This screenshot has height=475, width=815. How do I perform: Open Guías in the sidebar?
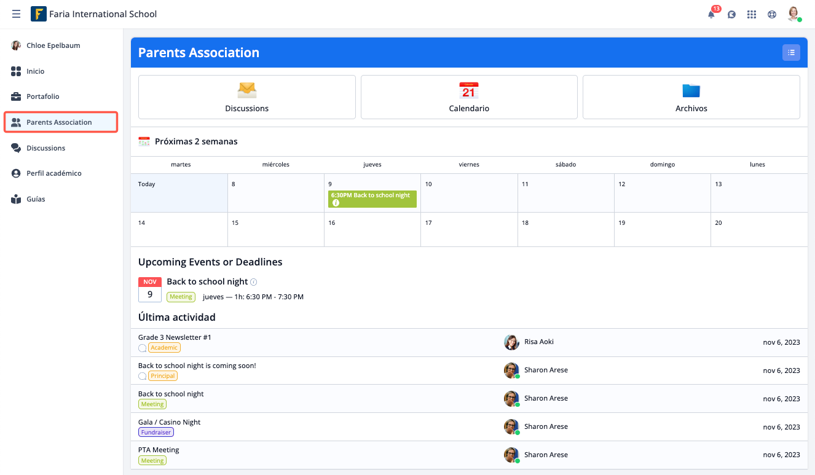coord(36,199)
